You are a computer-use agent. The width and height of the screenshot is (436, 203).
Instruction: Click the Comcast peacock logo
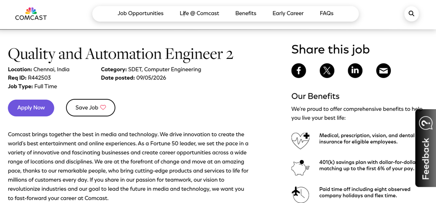pyautogui.click(x=31, y=14)
